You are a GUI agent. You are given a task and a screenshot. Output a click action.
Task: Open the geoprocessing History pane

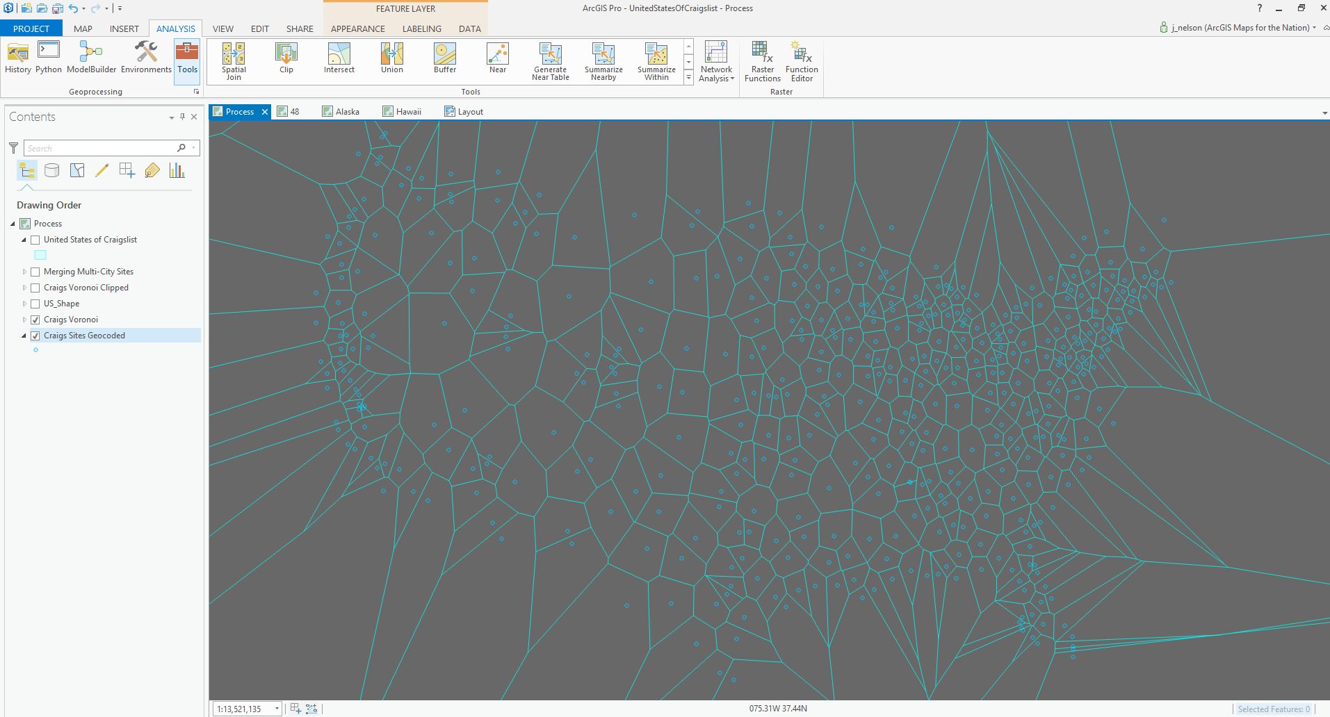[18, 58]
